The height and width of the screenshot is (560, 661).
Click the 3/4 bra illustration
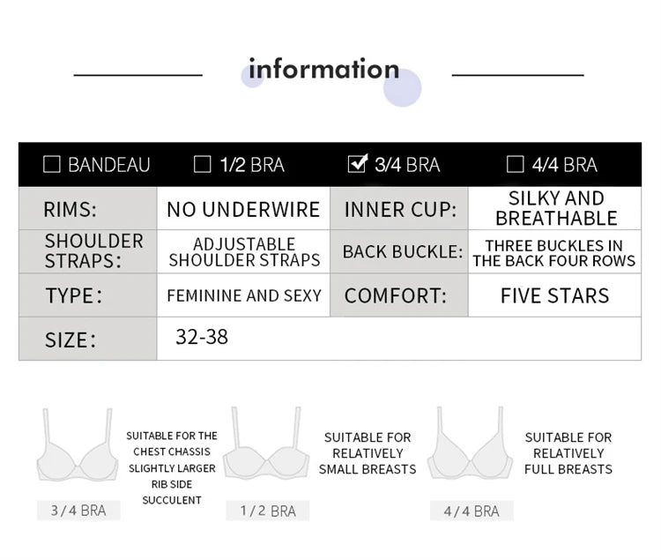click(x=77, y=450)
